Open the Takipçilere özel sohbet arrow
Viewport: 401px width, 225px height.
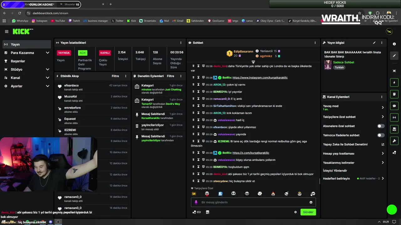[383, 117]
